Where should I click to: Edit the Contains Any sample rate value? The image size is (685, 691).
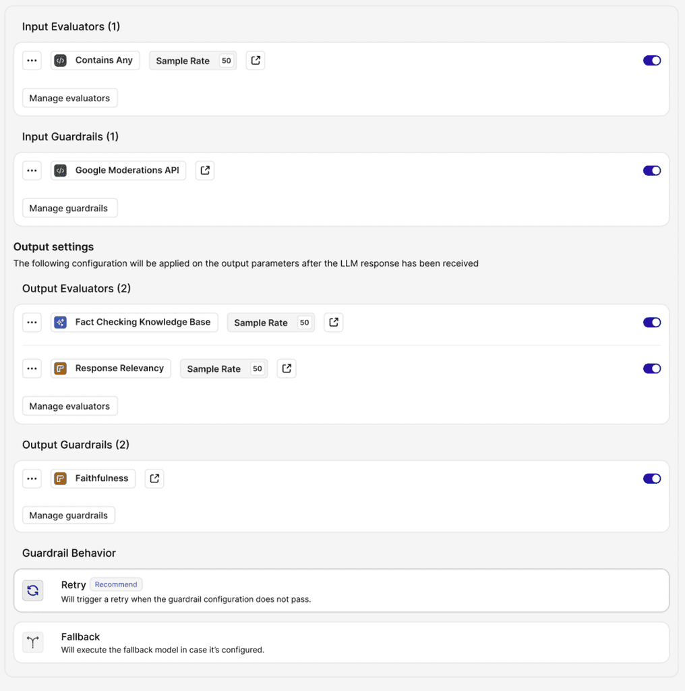227,61
